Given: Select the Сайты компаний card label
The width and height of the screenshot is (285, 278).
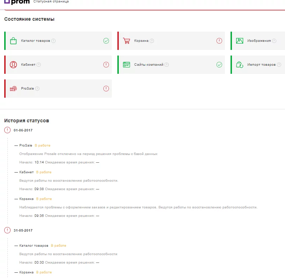Looking at the screenshot, I should pyautogui.click(x=149, y=65).
